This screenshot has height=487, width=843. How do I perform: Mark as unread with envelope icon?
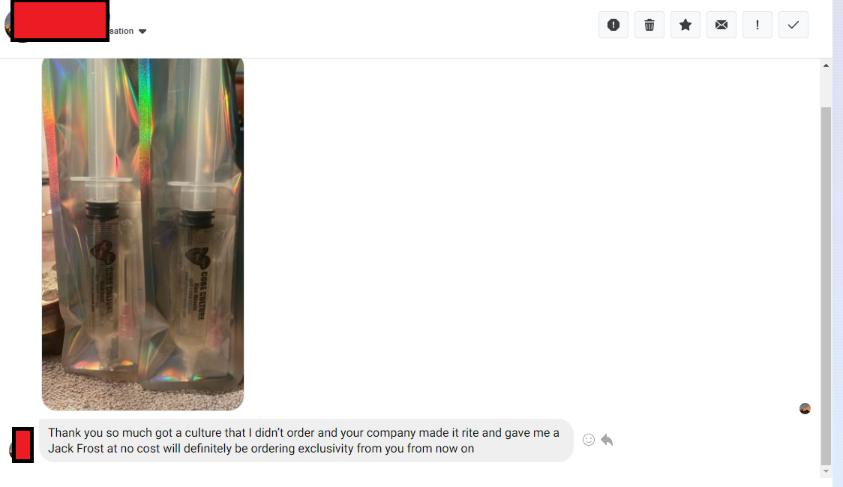[x=721, y=25]
